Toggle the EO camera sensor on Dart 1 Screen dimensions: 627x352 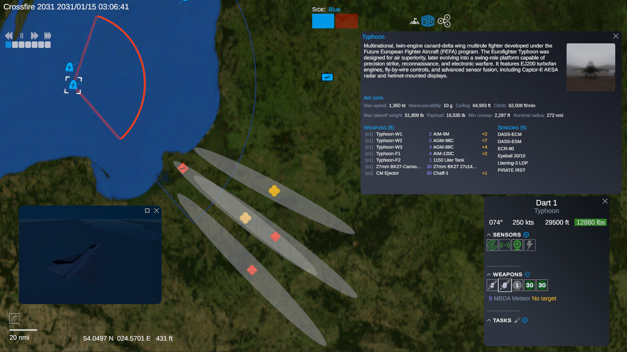point(517,245)
